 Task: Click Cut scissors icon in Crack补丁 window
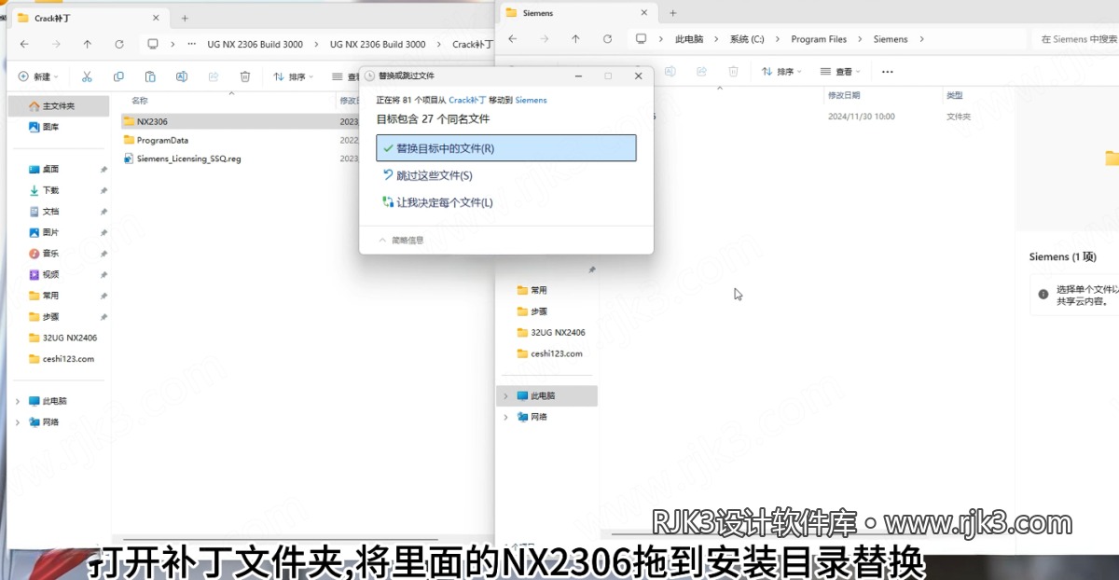coord(87,76)
